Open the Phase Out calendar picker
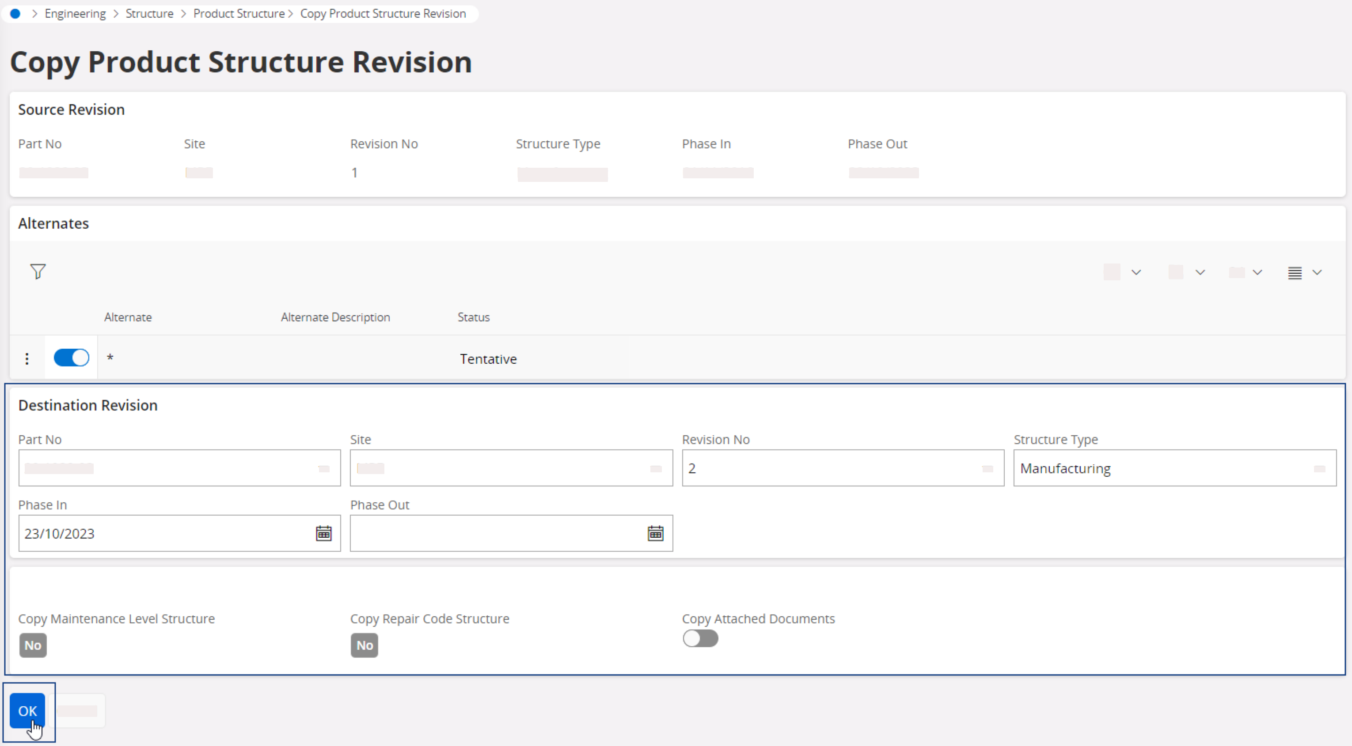 (655, 533)
